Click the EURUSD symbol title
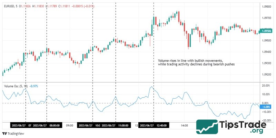The image size is (276, 138). pos(9,6)
